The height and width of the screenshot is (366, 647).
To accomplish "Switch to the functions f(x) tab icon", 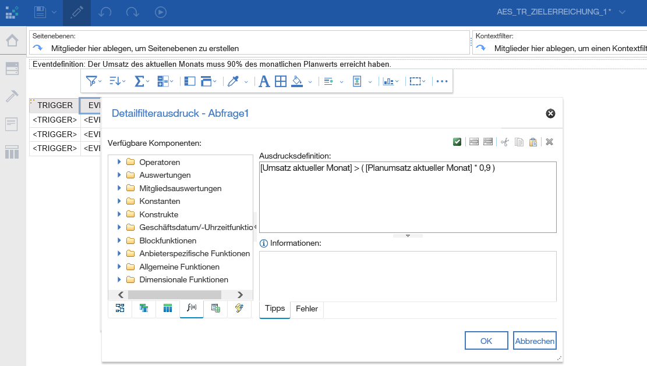I will (191, 308).
